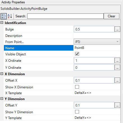
Task: Uncheck the Visible Object checkbox
Action: click(77, 54)
